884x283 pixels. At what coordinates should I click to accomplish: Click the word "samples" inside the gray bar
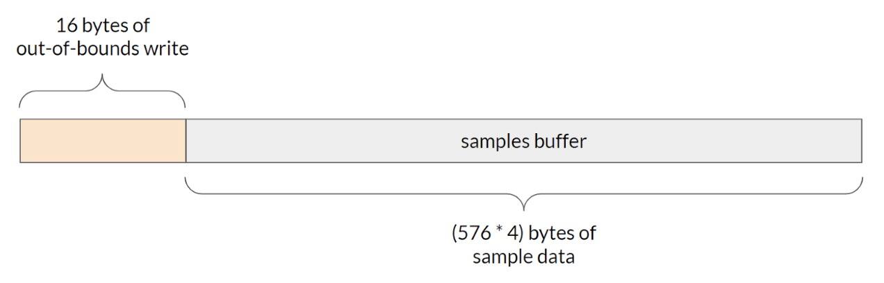click(489, 141)
